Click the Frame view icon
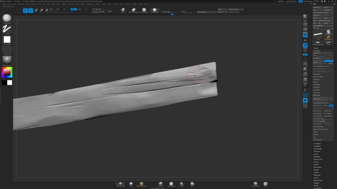Screen dimensions: 337x189 pyautogui.click(x=305, y=64)
